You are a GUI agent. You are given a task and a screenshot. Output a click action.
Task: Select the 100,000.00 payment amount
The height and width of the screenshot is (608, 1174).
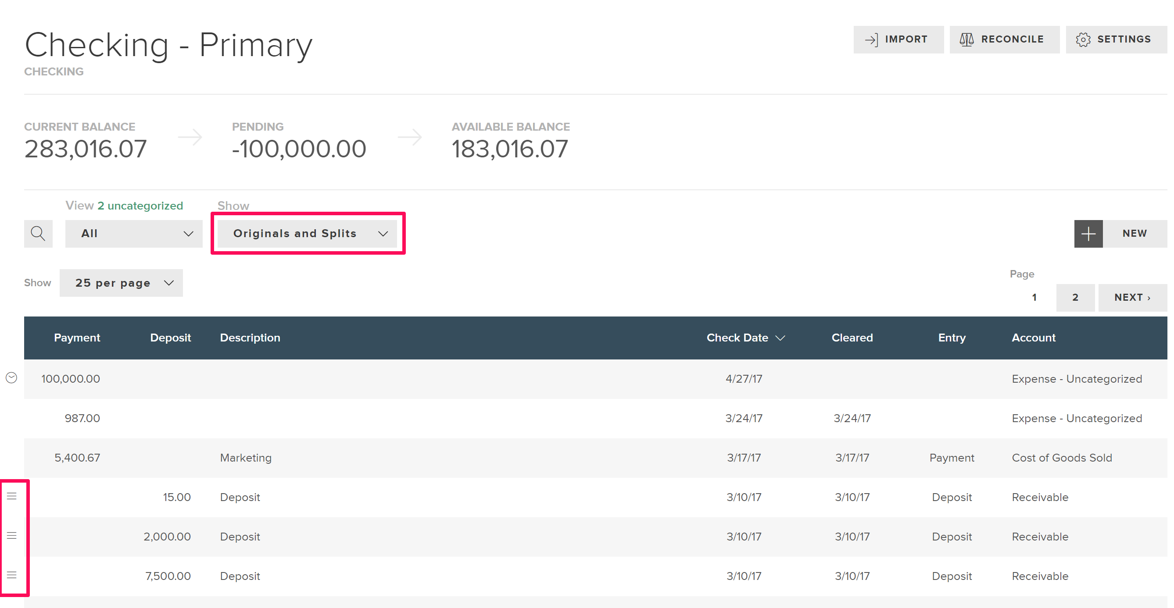[71, 378]
